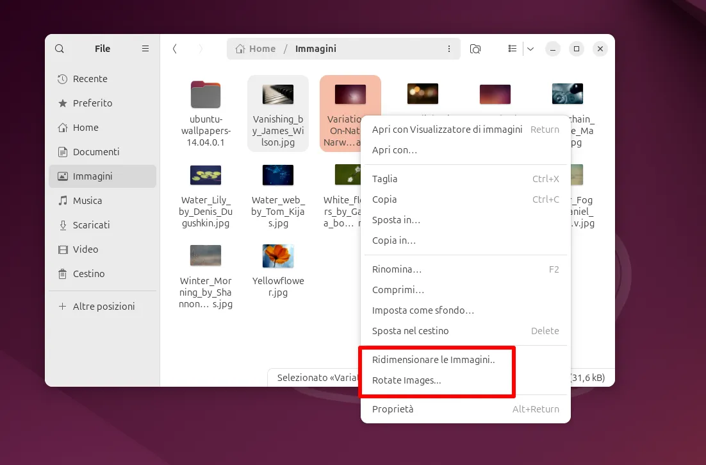Screen dimensions: 706x465
Task: Open Documenti in the sidebar
Action: pos(103,152)
